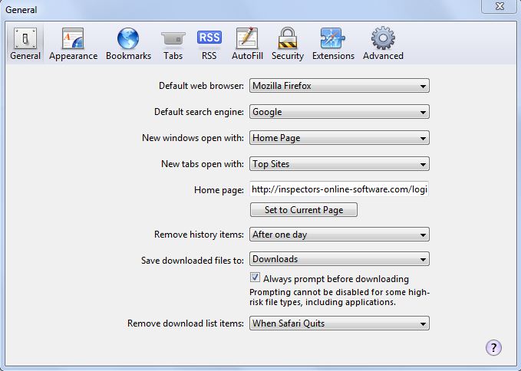Image resolution: width=521 pixels, height=371 pixels.
Task: Open Remove history items dropdown
Action: pyautogui.click(x=339, y=235)
